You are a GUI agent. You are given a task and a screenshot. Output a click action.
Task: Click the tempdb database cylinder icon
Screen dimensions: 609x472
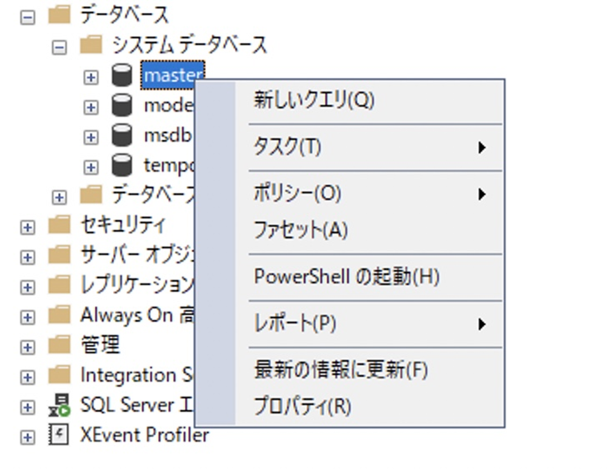pyautogui.click(x=122, y=165)
